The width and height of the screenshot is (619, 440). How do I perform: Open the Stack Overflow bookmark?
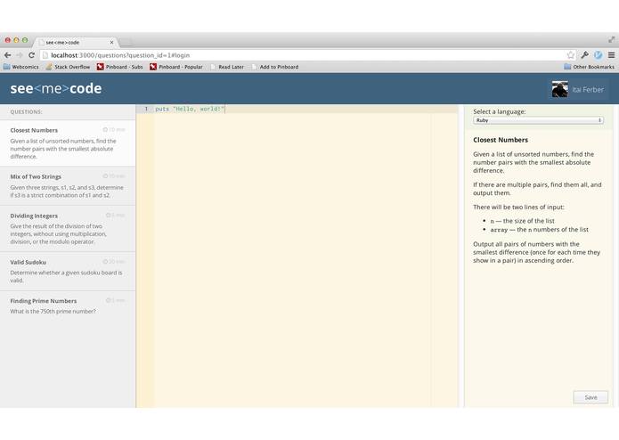tap(68, 67)
